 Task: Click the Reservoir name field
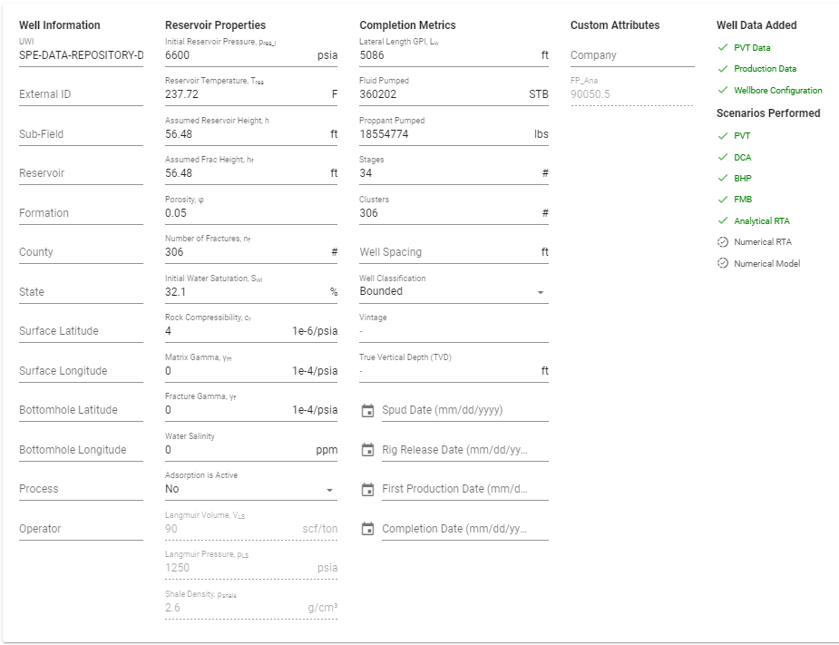(x=81, y=173)
